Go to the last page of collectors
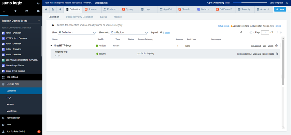 (280, 32)
